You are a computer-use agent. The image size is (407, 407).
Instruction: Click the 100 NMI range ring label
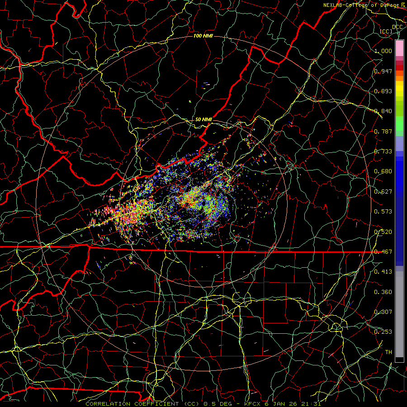click(203, 36)
